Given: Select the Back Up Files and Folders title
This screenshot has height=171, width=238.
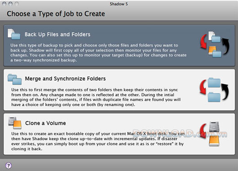Looking at the screenshot, I should tap(57, 34).
